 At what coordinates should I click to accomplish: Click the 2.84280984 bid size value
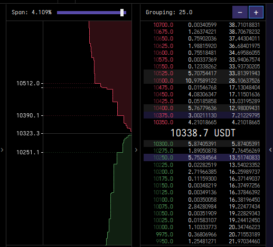pos(202,206)
